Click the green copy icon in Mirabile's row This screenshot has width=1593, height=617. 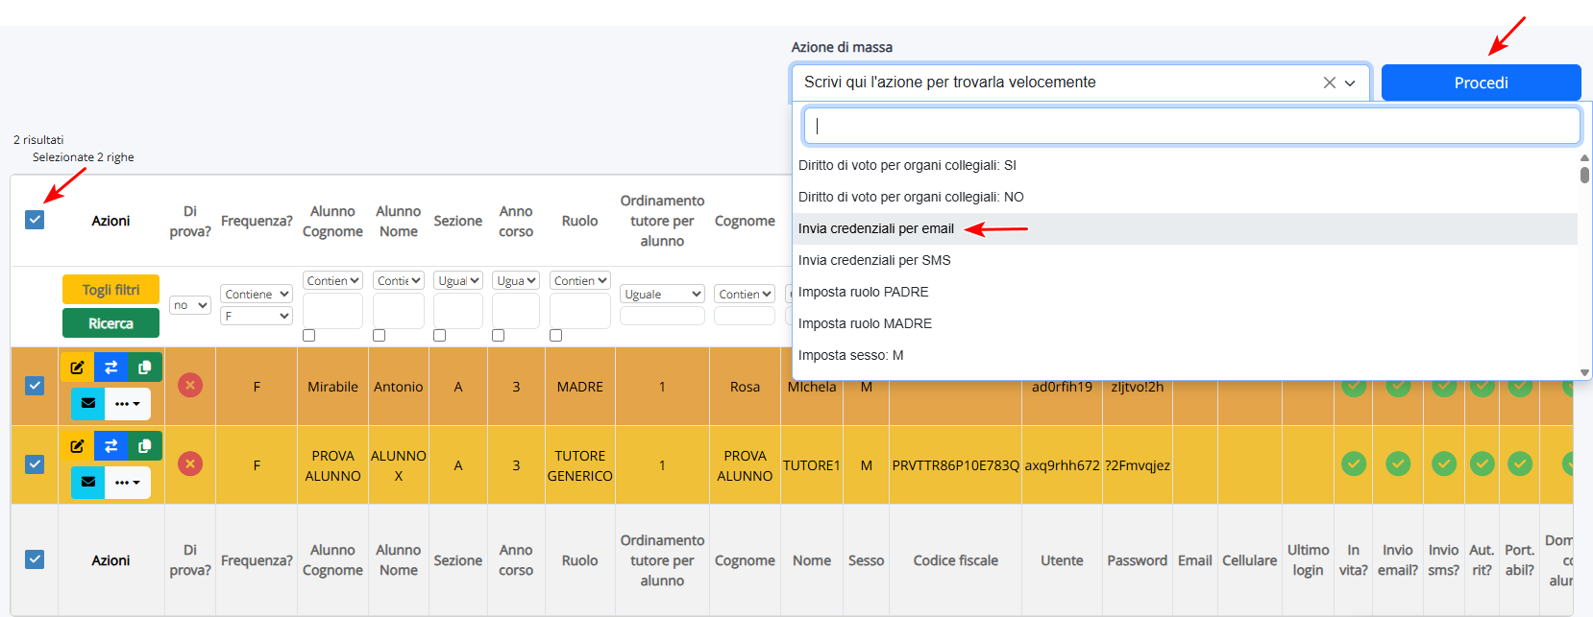point(144,368)
